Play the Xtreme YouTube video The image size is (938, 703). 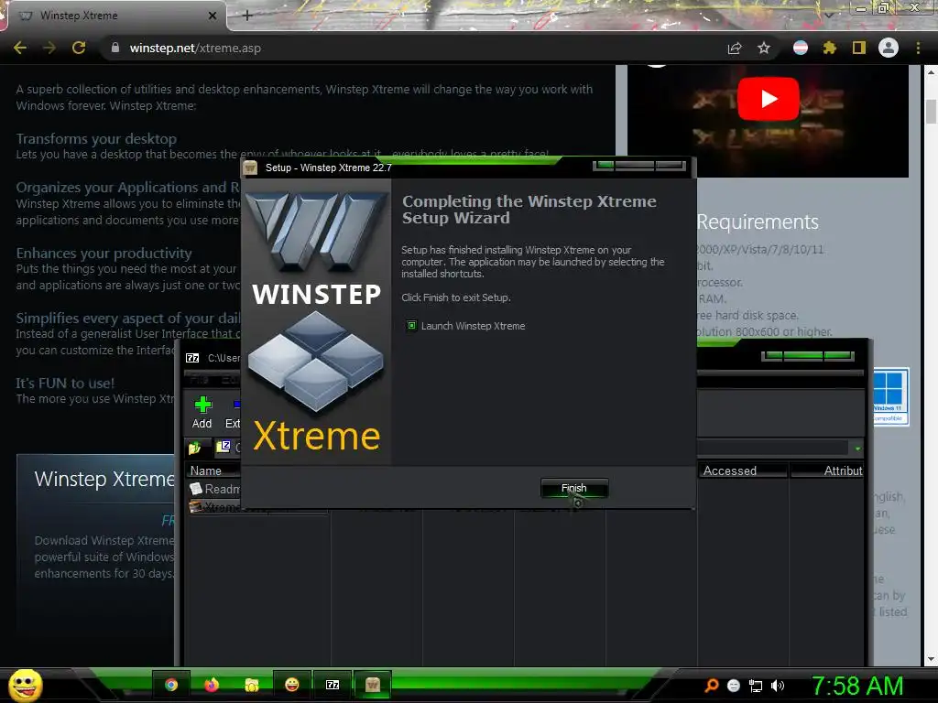[x=769, y=99]
